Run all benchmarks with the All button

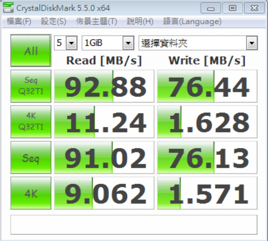pyautogui.click(x=31, y=50)
